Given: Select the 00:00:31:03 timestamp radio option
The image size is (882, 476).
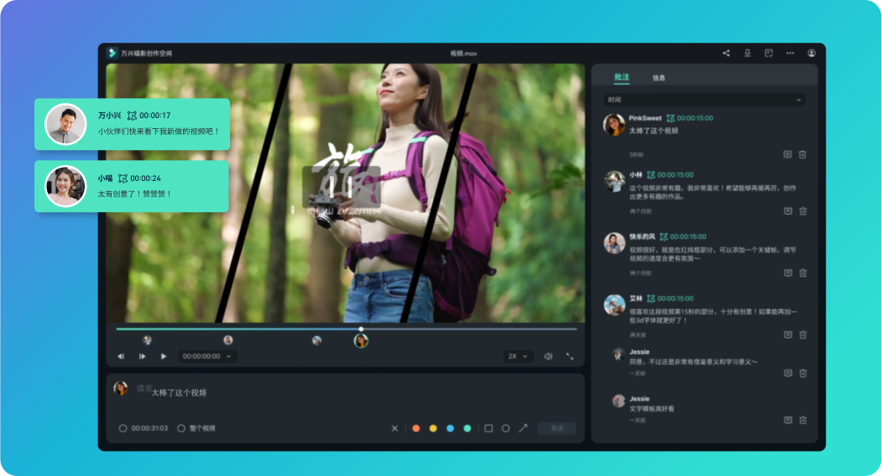Looking at the screenshot, I should [x=123, y=428].
